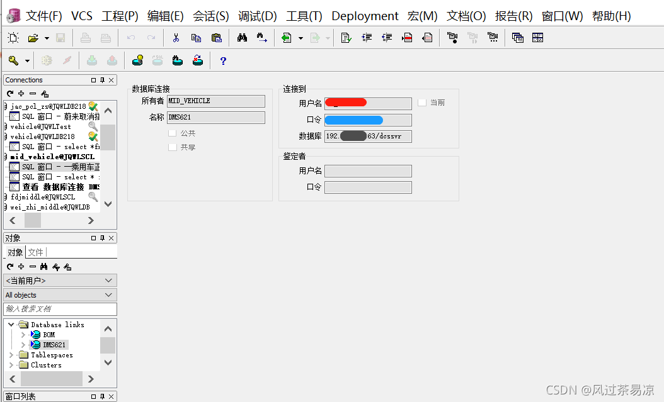Toggle the 共享 checkbox

173,147
